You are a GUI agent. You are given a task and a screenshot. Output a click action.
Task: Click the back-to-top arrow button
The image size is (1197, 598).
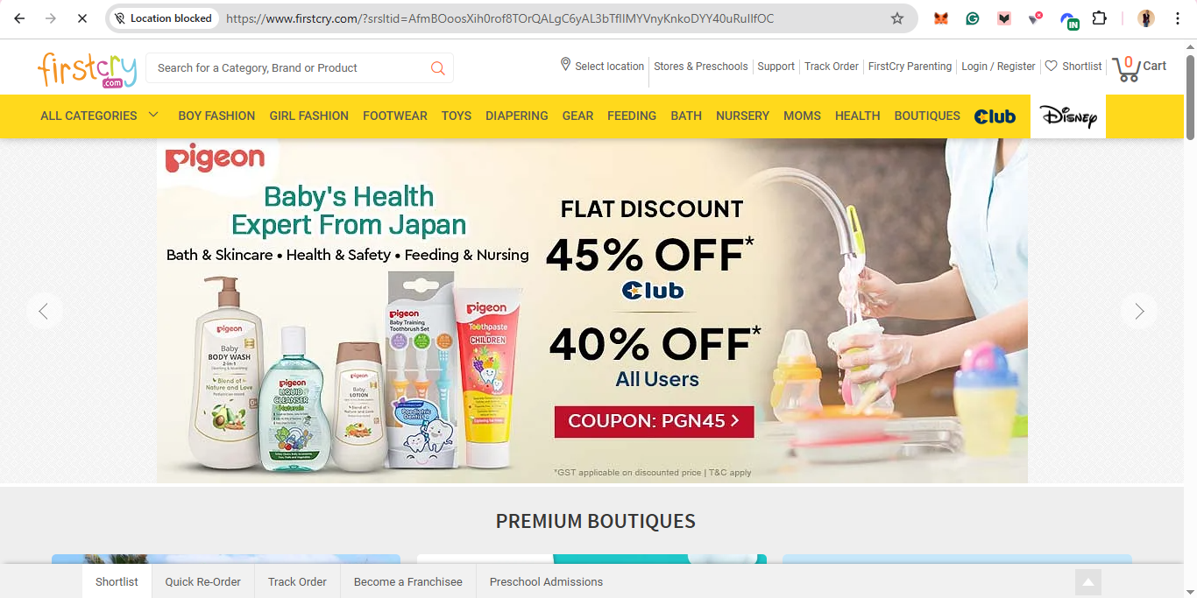point(1087,582)
